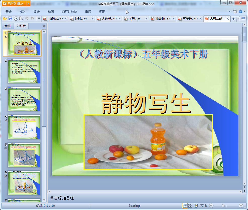The height and width of the screenshot is (210, 248).
Task: Open the 开始 menu tab
Action: pos(8,12)
